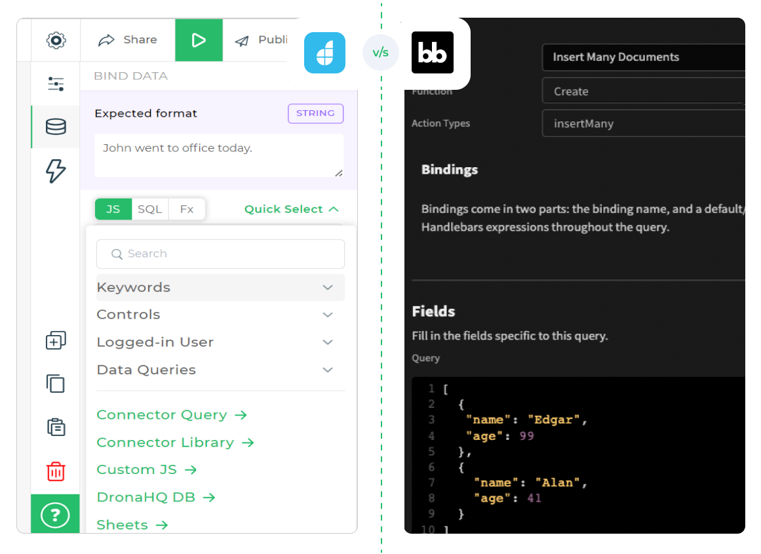
Task: Run the app using the green play icon
Action: (x=199, y=39)
